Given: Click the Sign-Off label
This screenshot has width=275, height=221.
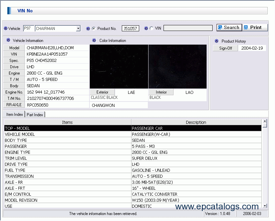Looking at the screenshot, I should point(226,48).
